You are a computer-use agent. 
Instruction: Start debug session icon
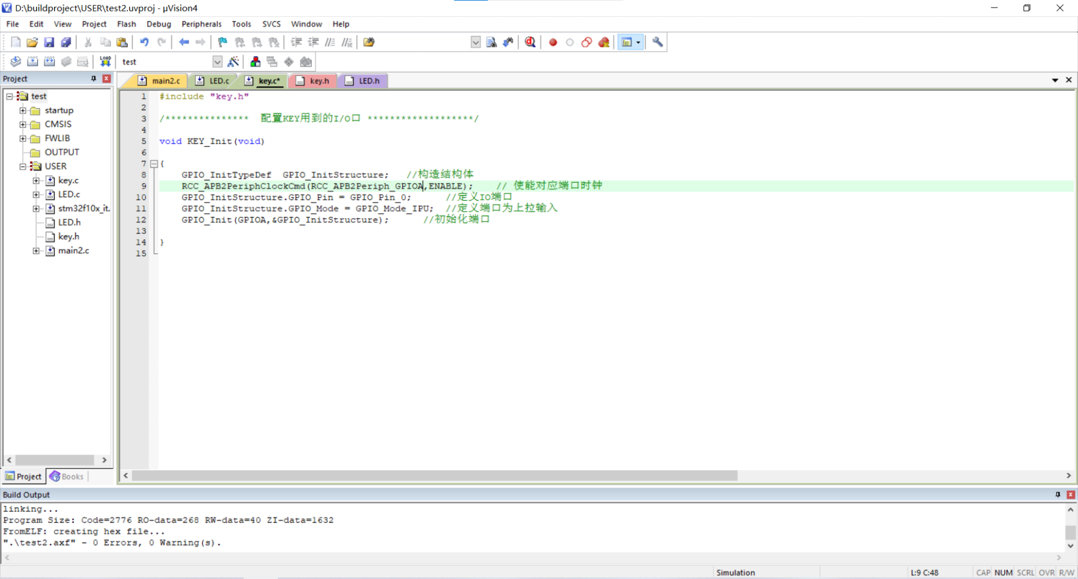[530, 42]
